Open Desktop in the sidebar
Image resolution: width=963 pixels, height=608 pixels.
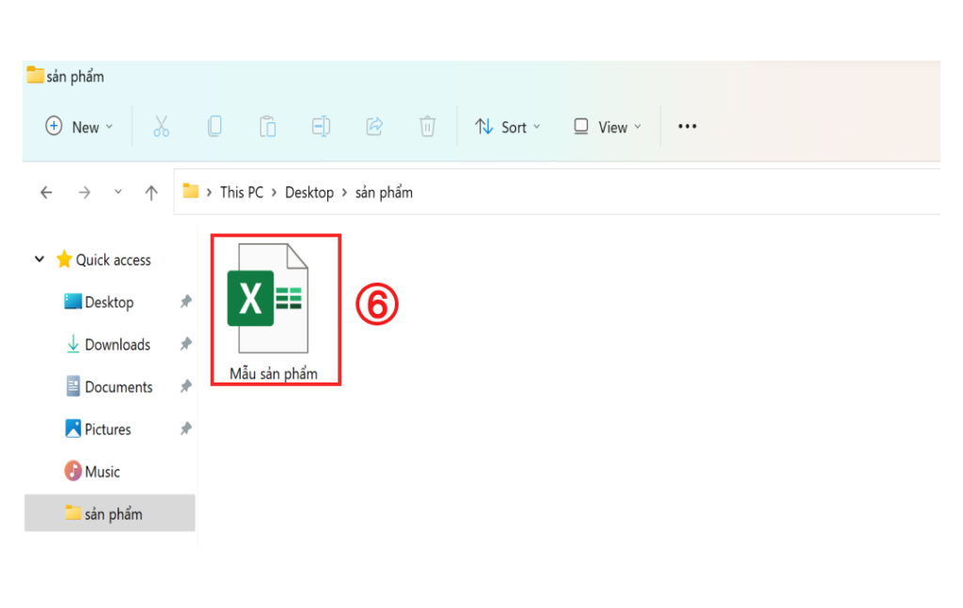tap(99, 302)
